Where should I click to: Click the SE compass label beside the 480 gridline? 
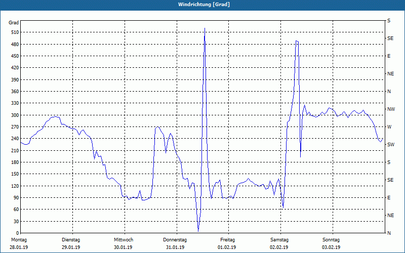pos(390,38)
